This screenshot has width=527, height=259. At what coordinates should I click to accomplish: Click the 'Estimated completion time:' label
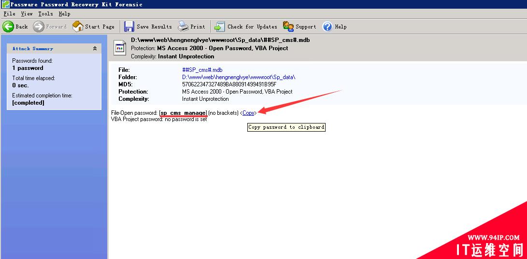click(x=43, y=95)
